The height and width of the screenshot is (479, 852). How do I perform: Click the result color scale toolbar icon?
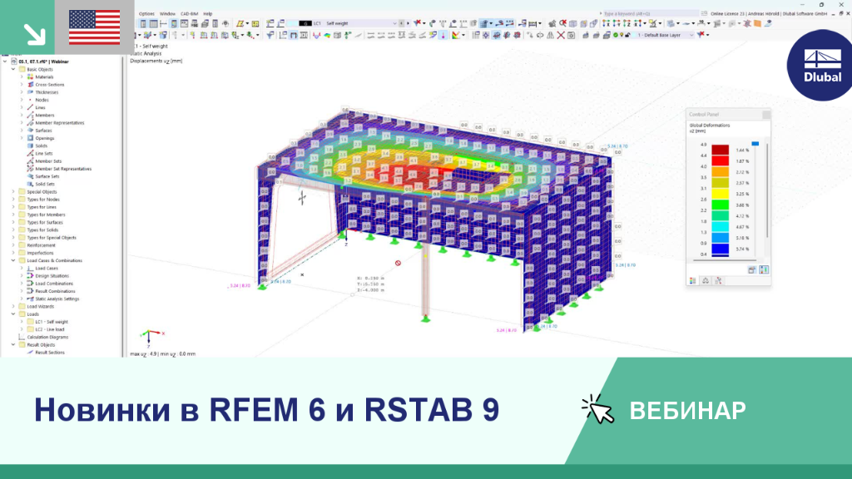455,35
